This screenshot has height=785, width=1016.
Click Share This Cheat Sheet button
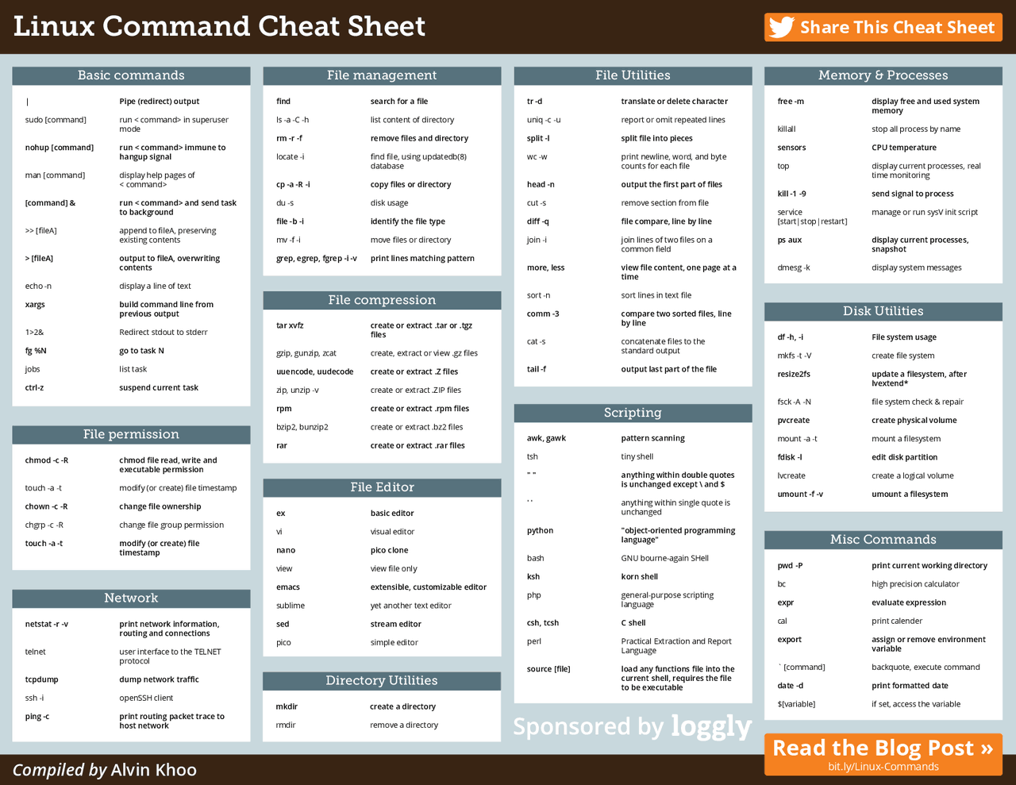click(883, 26)
